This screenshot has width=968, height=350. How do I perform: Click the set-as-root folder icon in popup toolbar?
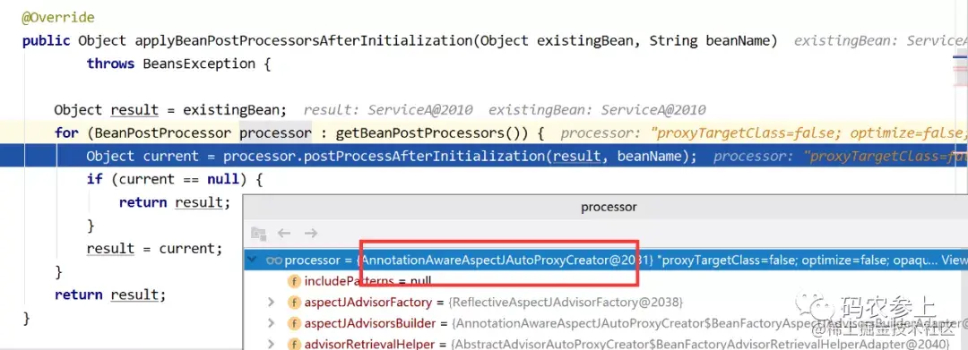(259, 234)
